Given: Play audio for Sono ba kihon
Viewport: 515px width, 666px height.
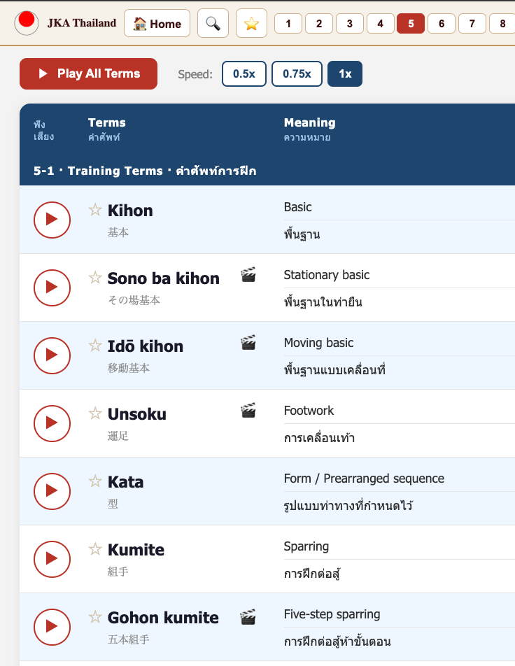Looking at the screenshot, I should point(52,288).
